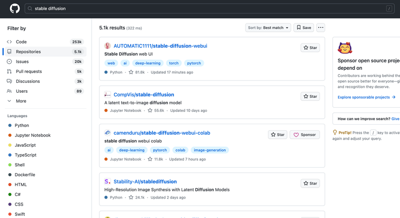Open CompVis/stable-diffusion repository
This screenshot has height=218, width=400.
pos(143,95)
